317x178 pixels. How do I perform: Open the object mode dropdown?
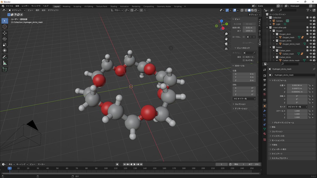[x=17, y=10]
